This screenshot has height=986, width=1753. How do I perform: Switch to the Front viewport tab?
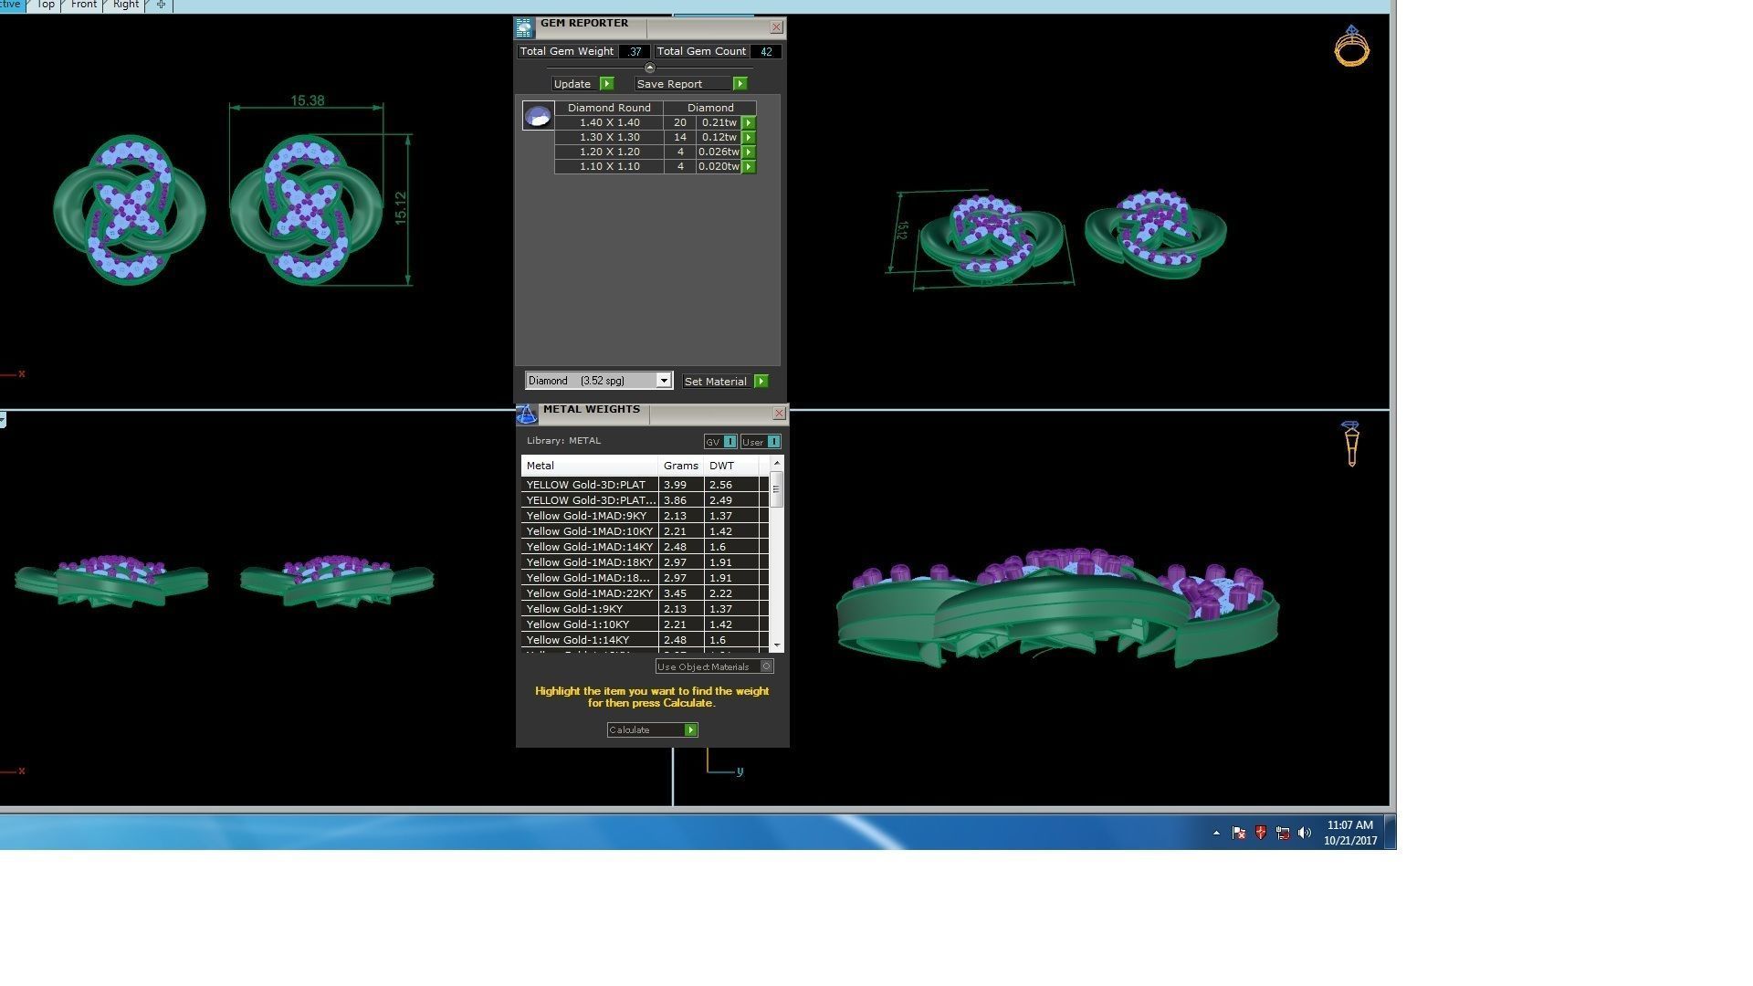click(83, 5)
